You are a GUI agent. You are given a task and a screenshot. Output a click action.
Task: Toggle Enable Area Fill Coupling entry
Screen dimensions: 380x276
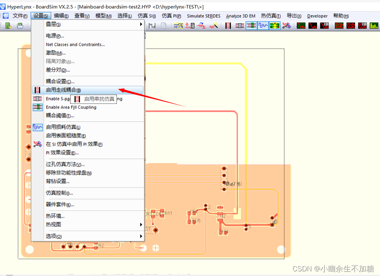tap(88, 107)
